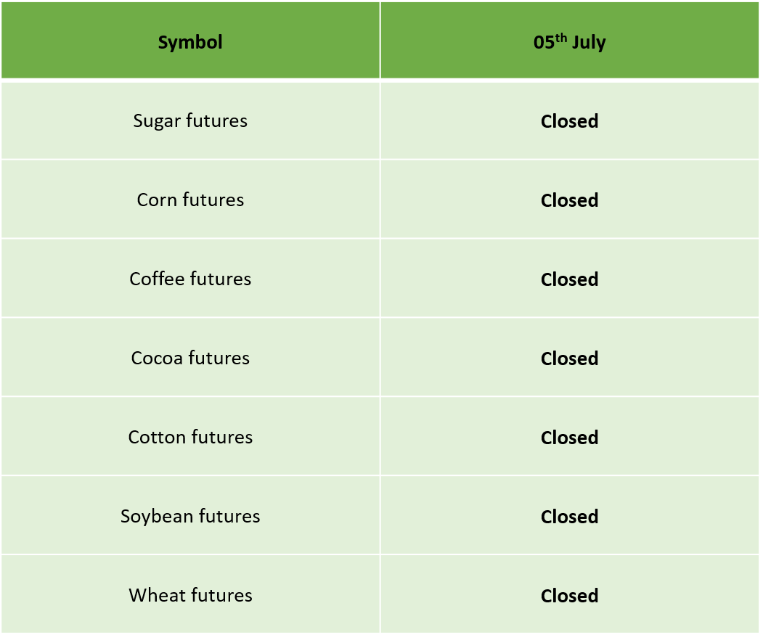
Task: Select the Wheat futures cell
Action: coord(190,595)
